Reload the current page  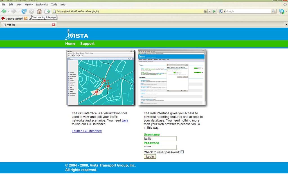[24, 11]
